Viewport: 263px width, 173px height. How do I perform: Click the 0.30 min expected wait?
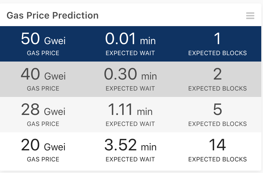130,74
